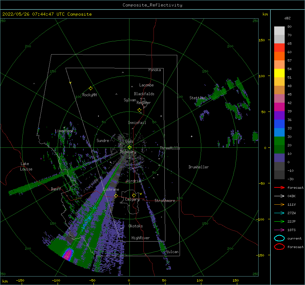The width and height of the screenshot is (305, 285).
Task: Click the Composite_Reflectivity title
Action: click(152, 5)
